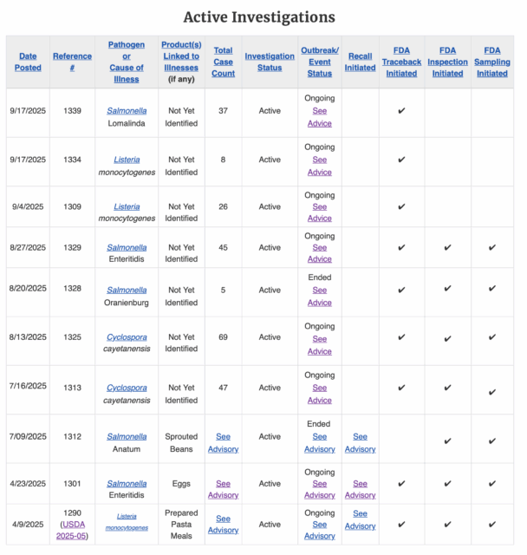The width and height of the screenshot is (527, 555).
Task: Click the Reference # column header
Action: pyautogui.click(x=72, y=62)
